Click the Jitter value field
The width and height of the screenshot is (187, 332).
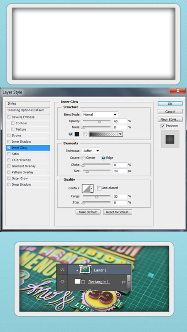120,202
